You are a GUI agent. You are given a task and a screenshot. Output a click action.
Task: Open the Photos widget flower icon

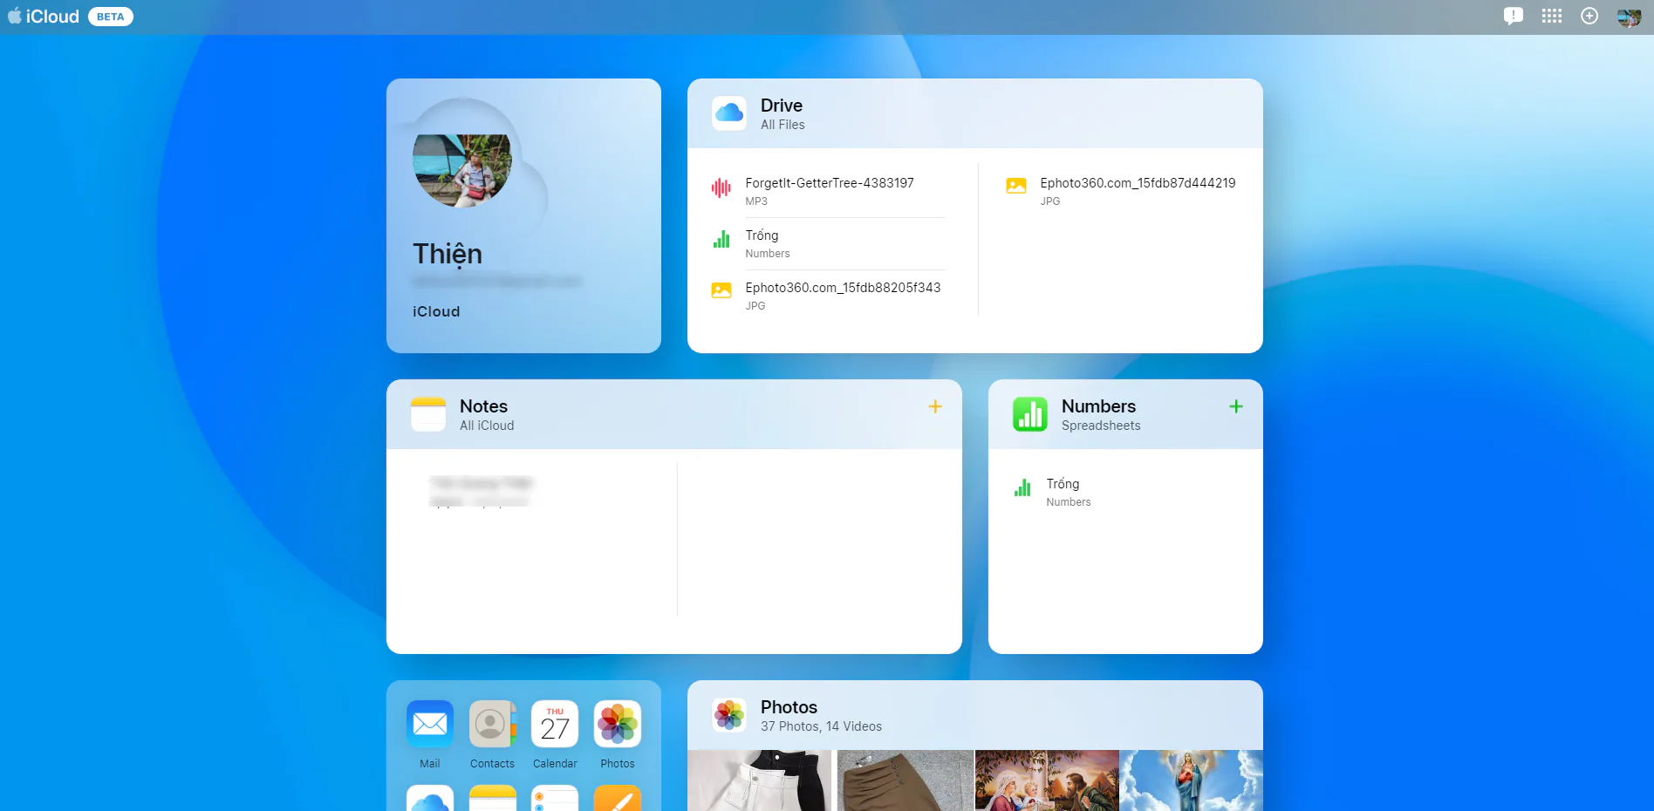coord(729,715)
